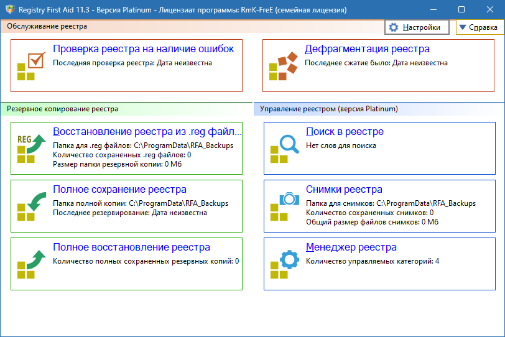
Task: Click the registry defragmentation blocks icon
Action: coord(283,66)
